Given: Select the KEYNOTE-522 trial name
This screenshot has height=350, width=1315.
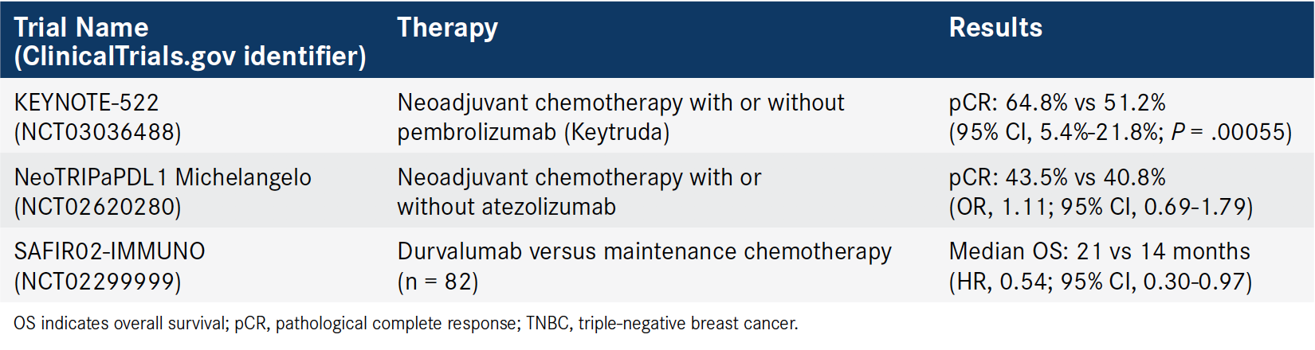Looking at the screenshot, I should pyautogui.click(x=86, y=103).
